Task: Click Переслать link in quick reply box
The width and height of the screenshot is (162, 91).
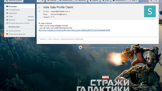Action: [x=79, y=39]
